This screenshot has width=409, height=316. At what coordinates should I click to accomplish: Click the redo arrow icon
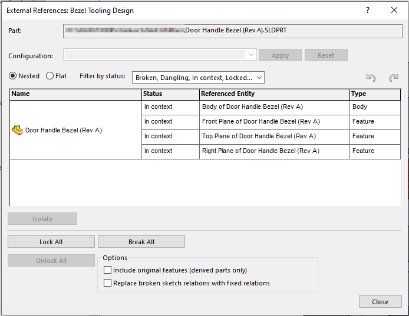(393, 78)
